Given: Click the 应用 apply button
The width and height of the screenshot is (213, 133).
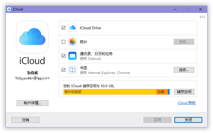Looking at the screenshot, I should (x=158, y=120).
